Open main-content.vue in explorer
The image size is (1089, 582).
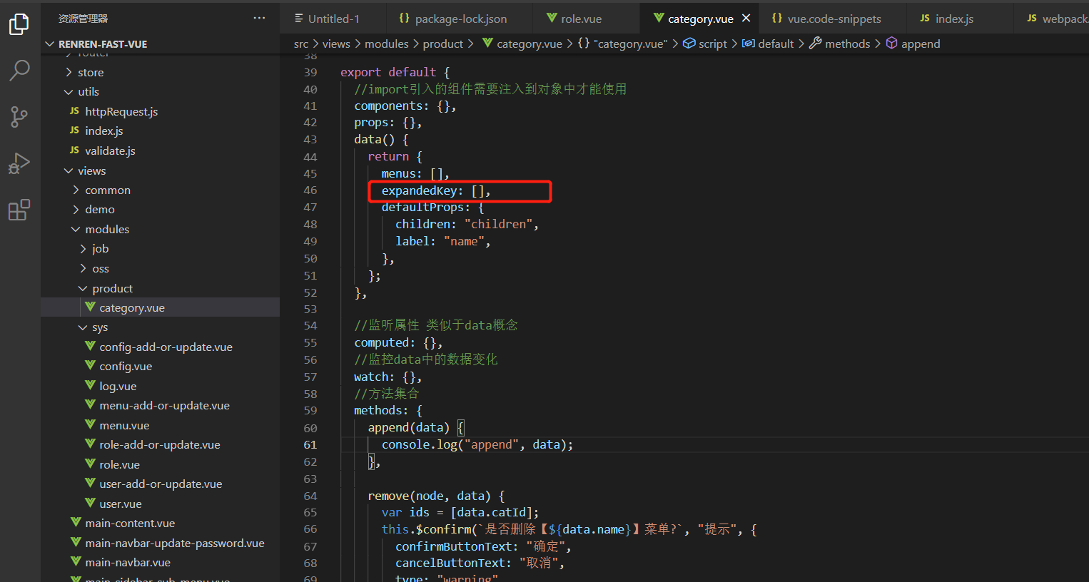pos(160,524)
